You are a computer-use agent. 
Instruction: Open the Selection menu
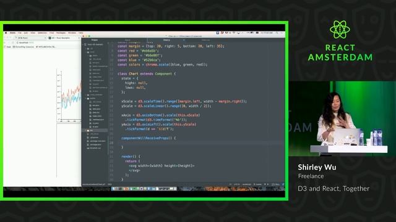point(42,33)
